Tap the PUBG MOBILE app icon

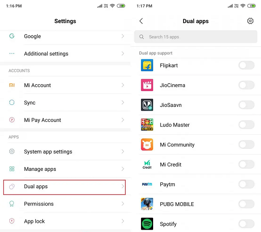[147, 204]
